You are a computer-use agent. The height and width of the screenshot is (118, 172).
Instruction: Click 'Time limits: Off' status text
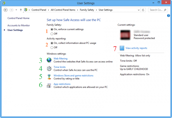point(128,61)
